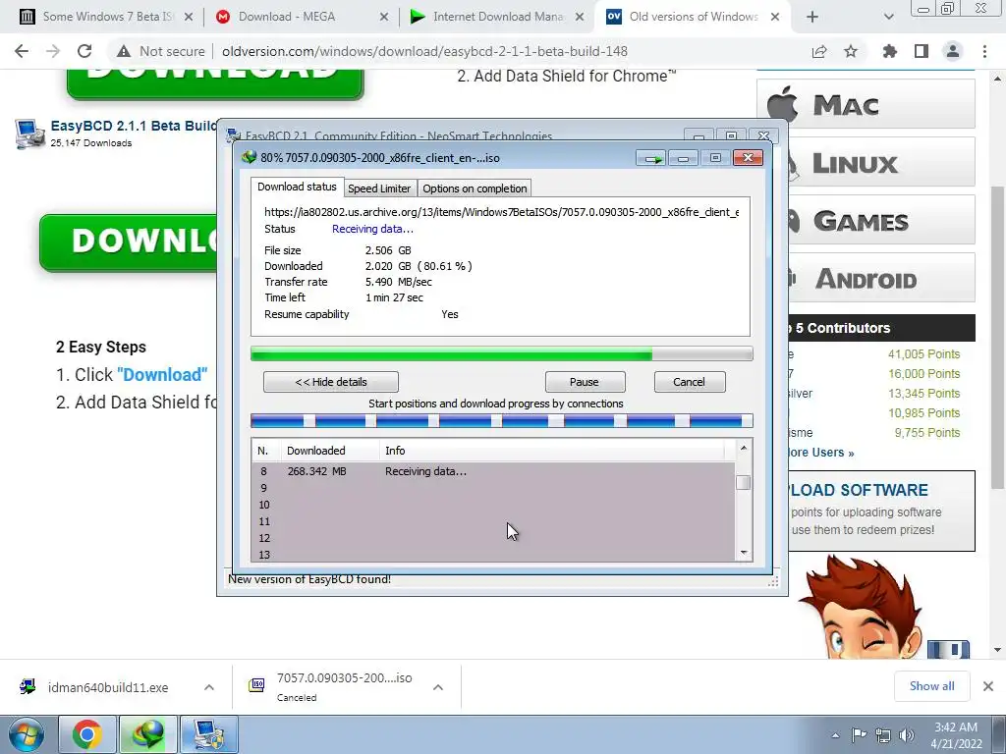Open Speed Limiter tab in IDM dialog
Image resolution: width=1006 pixels, height=754 pixels.
click(x=379, y=188)
